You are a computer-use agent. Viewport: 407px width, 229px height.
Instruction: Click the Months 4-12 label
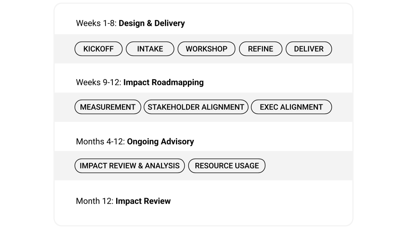point(100,142)
